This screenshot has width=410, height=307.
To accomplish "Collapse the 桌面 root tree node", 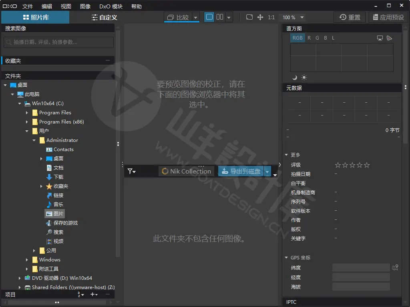I will point(5,85).
